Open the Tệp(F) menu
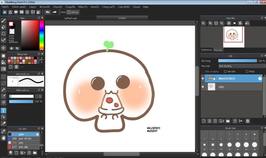266x158 pixels. point(5,7)
